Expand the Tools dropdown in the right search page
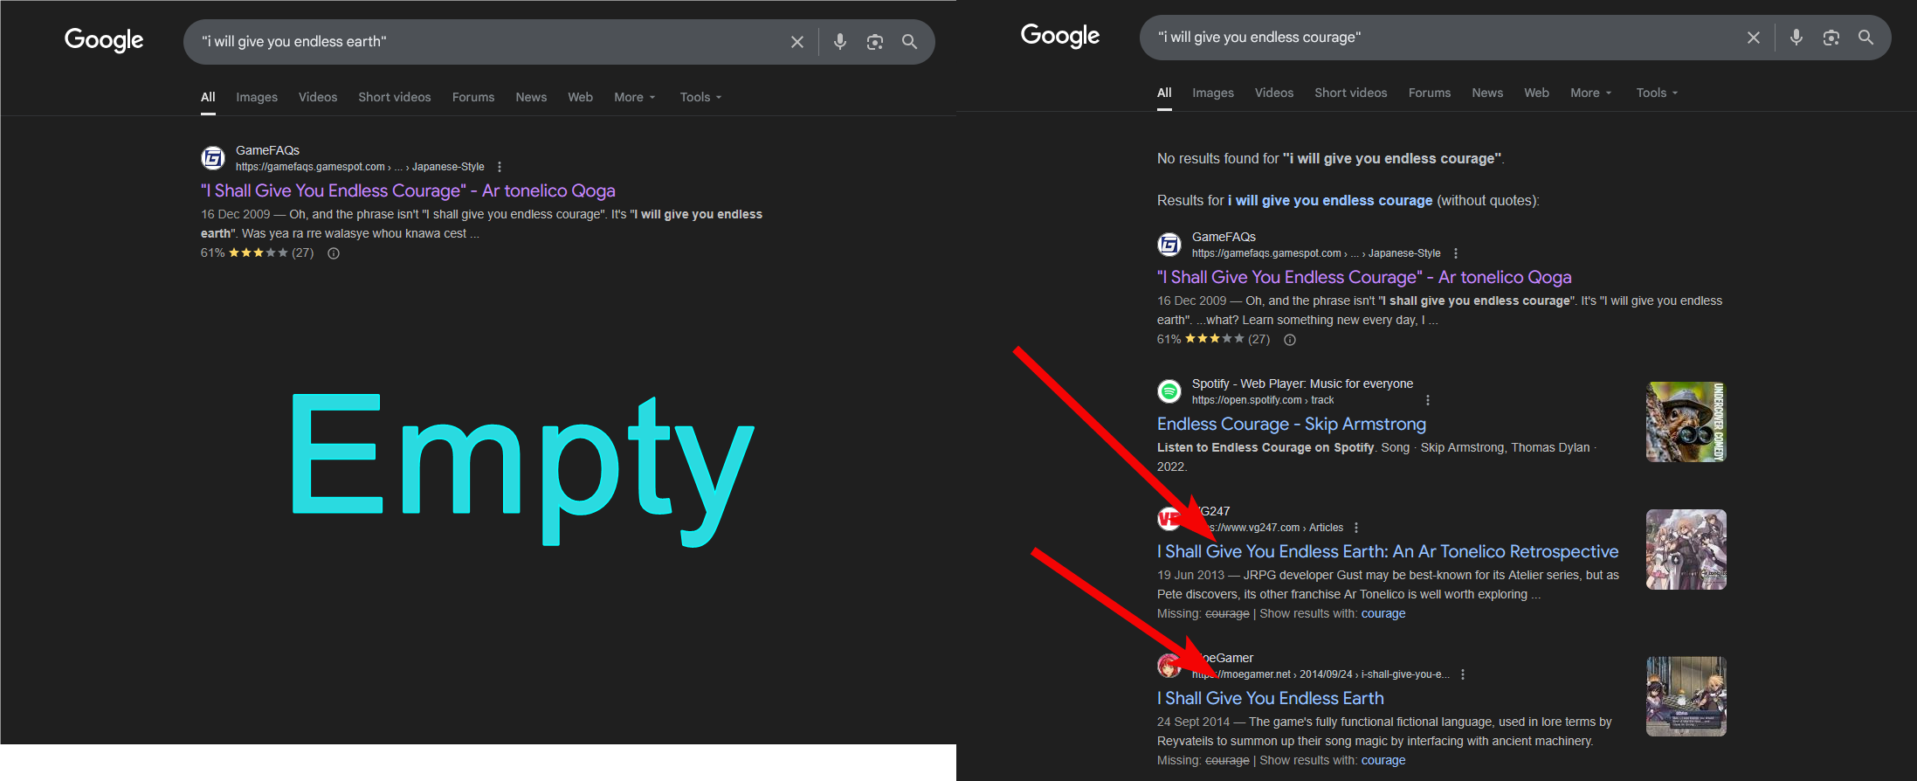The width and height of the screenshot is (1917, 781). point(1658,93)
